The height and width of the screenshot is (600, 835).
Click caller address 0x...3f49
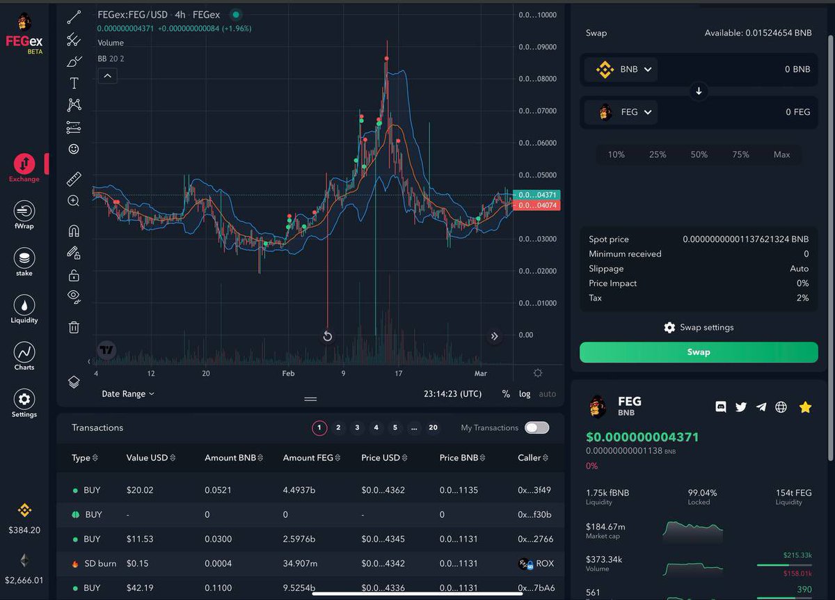tap(535, 490)
